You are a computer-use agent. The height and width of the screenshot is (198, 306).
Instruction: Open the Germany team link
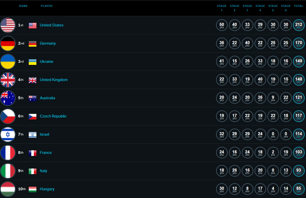[48, 43]
